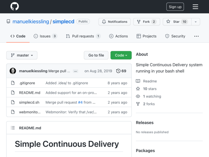Toggle Notifications for this repository
Image resolution: width=209 pixels, height=157 pixels.
pyautogui.click(x=115, y=22)
